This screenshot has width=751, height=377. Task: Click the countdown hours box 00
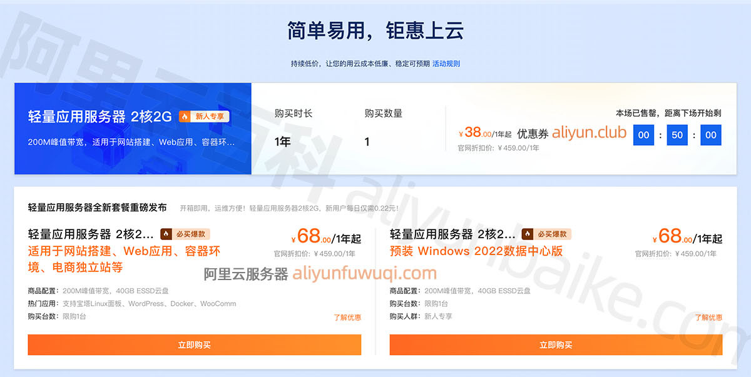pyautogui.click(x=644, y=135)
